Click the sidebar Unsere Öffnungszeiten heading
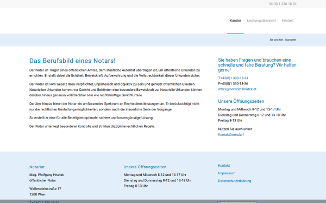 coord(241,101)
